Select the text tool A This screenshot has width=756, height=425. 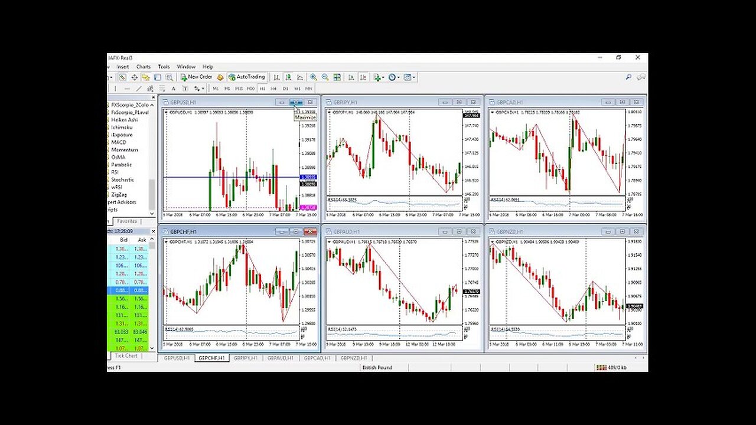[174, 89]
